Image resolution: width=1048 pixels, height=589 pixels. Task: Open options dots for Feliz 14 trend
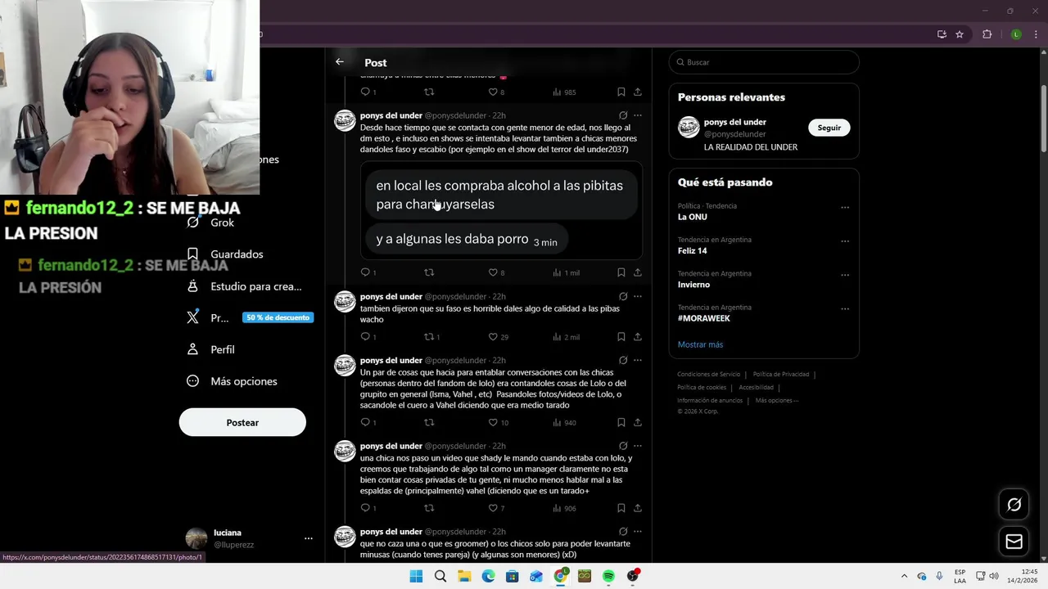pos(845,241)
